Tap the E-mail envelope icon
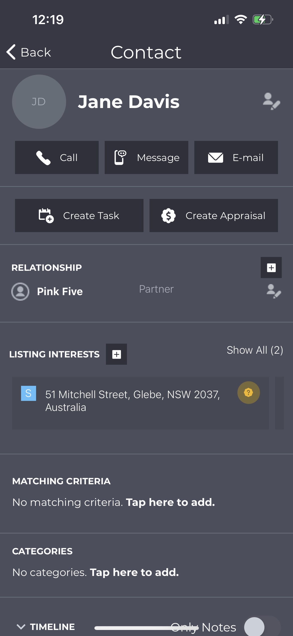Screen dimensions: 293x636 coord(216,158)
